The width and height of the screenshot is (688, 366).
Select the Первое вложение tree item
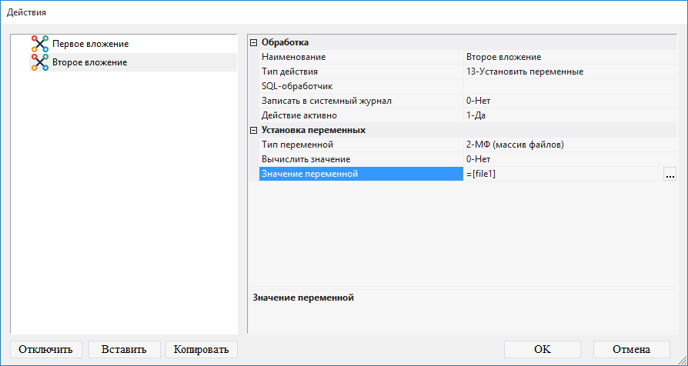(90, 44)
